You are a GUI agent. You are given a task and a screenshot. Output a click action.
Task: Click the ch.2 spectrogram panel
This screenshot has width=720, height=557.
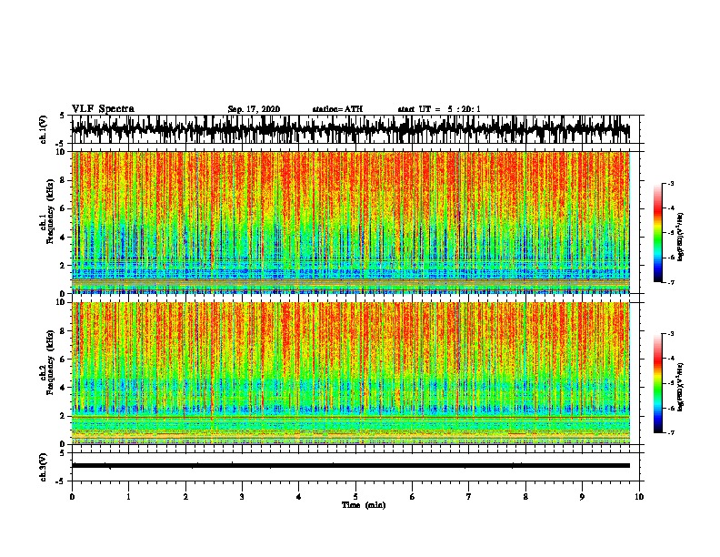pos(351,373)
